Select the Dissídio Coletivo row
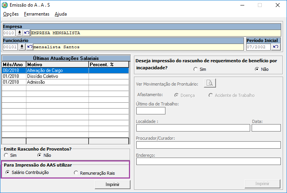287x193 pixels. (x=65, y=76)
